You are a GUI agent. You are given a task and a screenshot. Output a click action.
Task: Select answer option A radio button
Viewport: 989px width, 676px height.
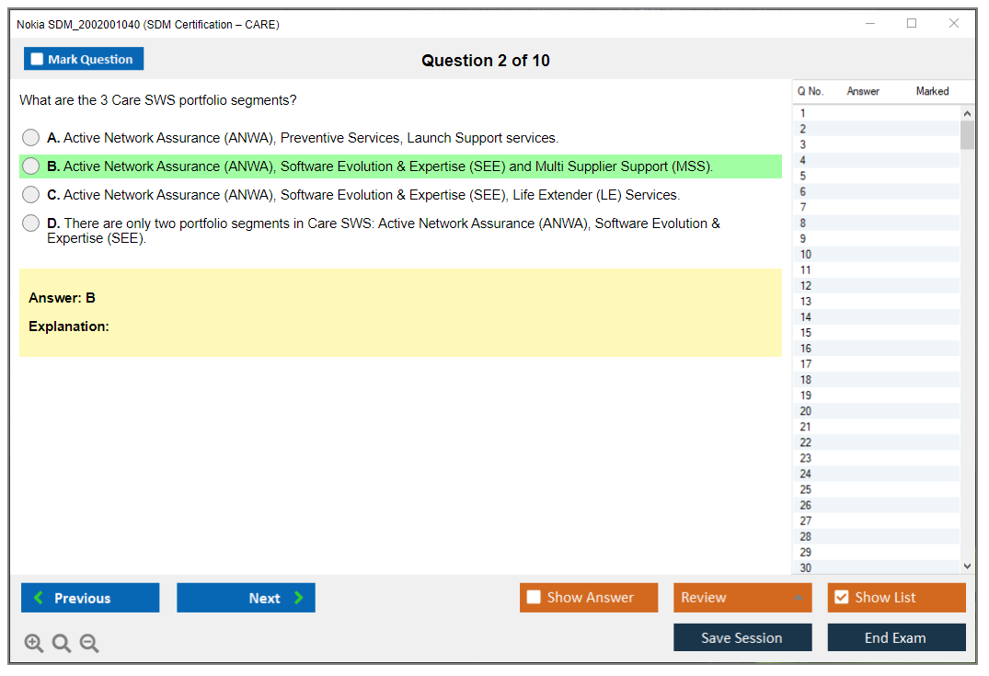pos(31,138)
